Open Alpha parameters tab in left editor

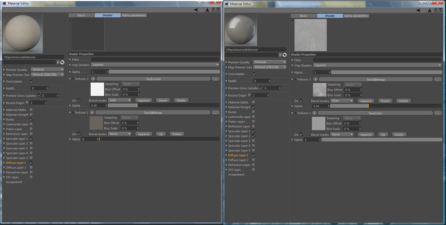[x=134, y=15]
